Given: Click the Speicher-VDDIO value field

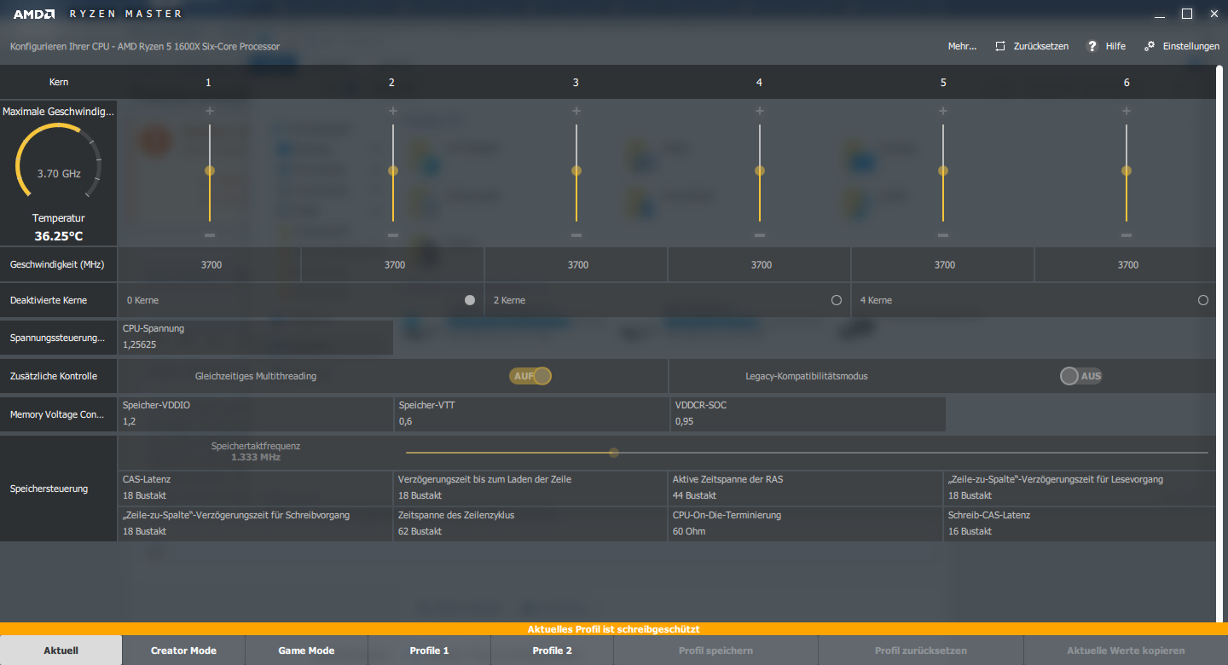Looking at the screenshot, I should click(256, 413).
